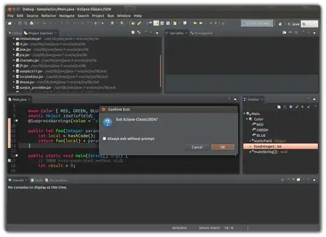Expand the sunjce_provider.jar tree node
Screen dimensions: 326x237
[x=14, y=87]
